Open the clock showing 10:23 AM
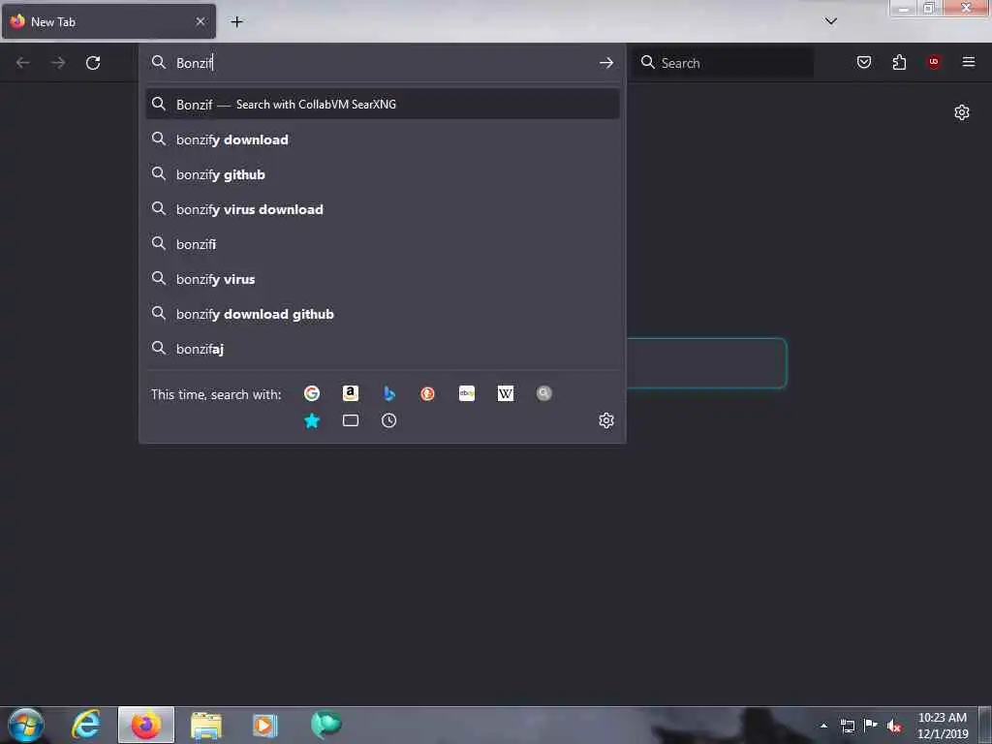Screen dimensions: 992x744 (942, 726)
